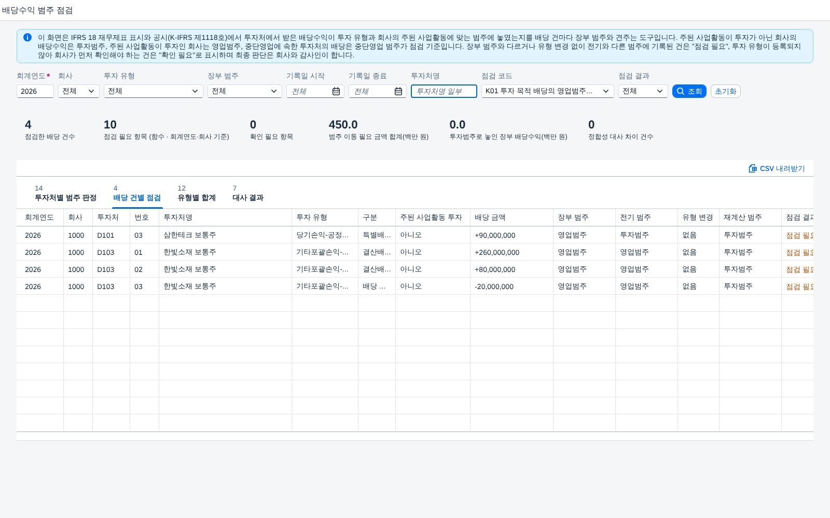
Task: Click the +260,000,000 amount cell
Action: coord(511,252)
